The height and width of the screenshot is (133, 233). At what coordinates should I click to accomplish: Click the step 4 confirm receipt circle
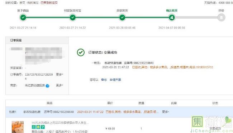point(172,18)
